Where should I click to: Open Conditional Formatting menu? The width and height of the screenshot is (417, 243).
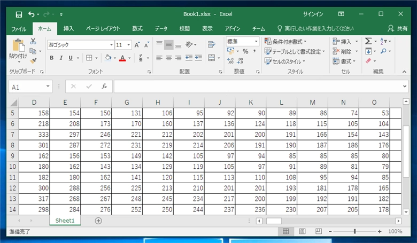tap(285, 42)
